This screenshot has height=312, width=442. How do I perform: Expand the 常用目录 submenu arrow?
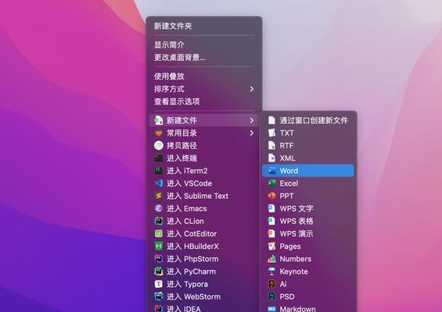coord(252,133)
